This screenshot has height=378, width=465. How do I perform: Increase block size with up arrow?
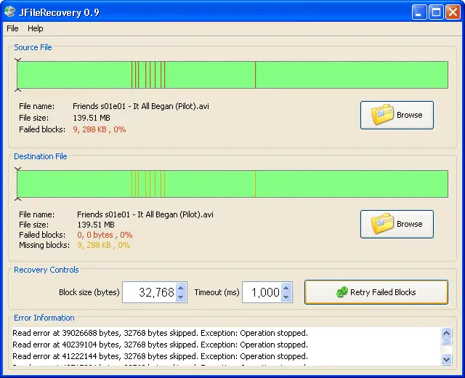[x=181, y=287]
